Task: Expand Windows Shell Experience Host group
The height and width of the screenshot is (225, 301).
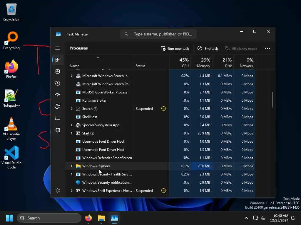Action: click(72, 190)
